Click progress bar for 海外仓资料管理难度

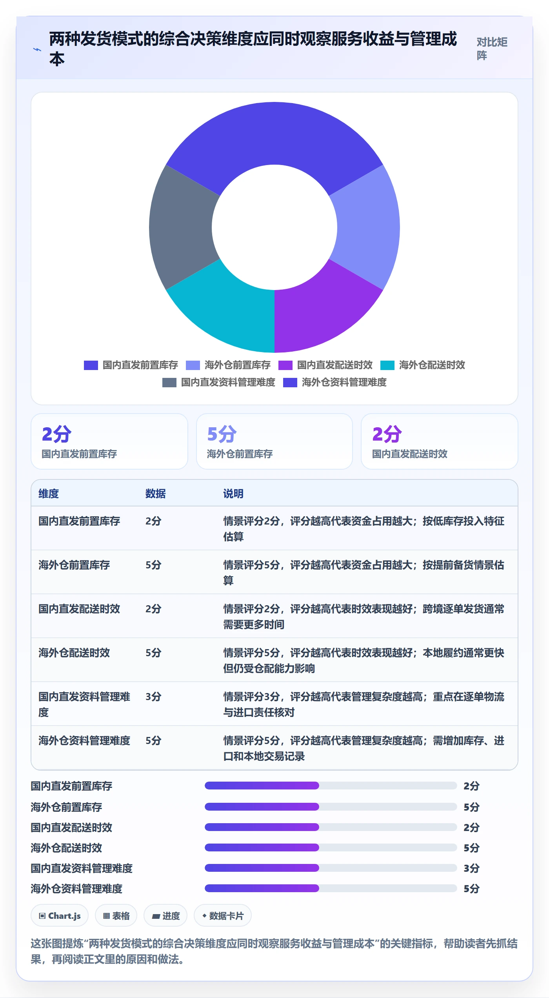(331, 888)
